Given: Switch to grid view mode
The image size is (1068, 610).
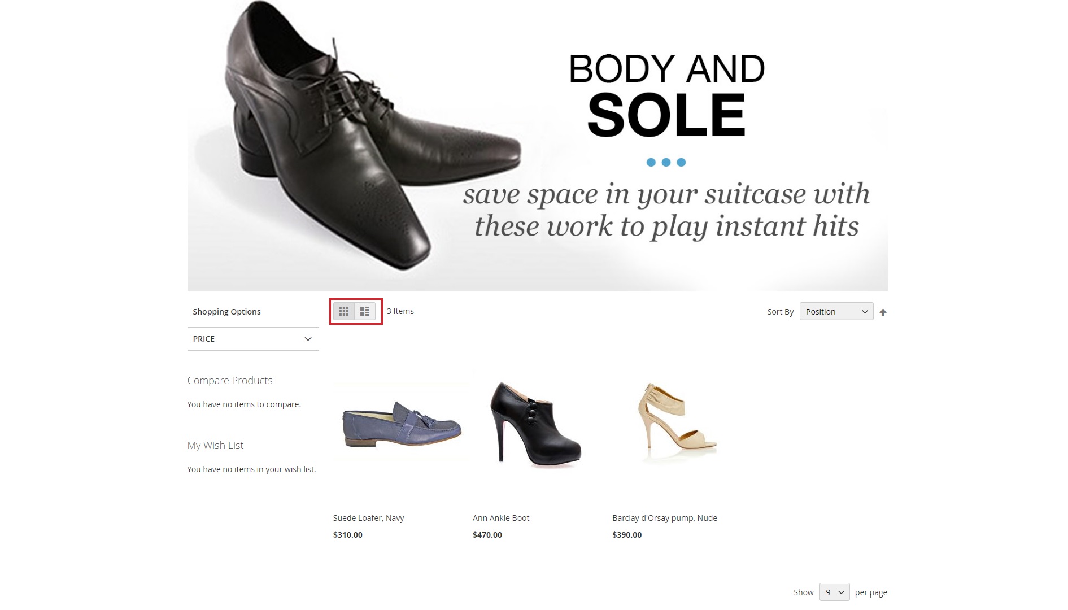Looking at the screenshot, I should (x=343, y=311).
